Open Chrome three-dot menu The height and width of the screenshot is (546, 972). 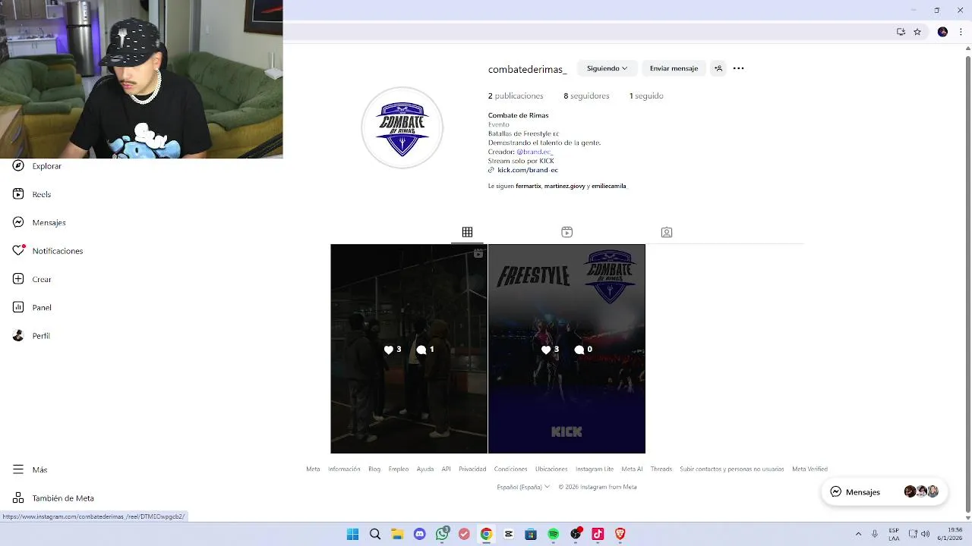point(961,32)
